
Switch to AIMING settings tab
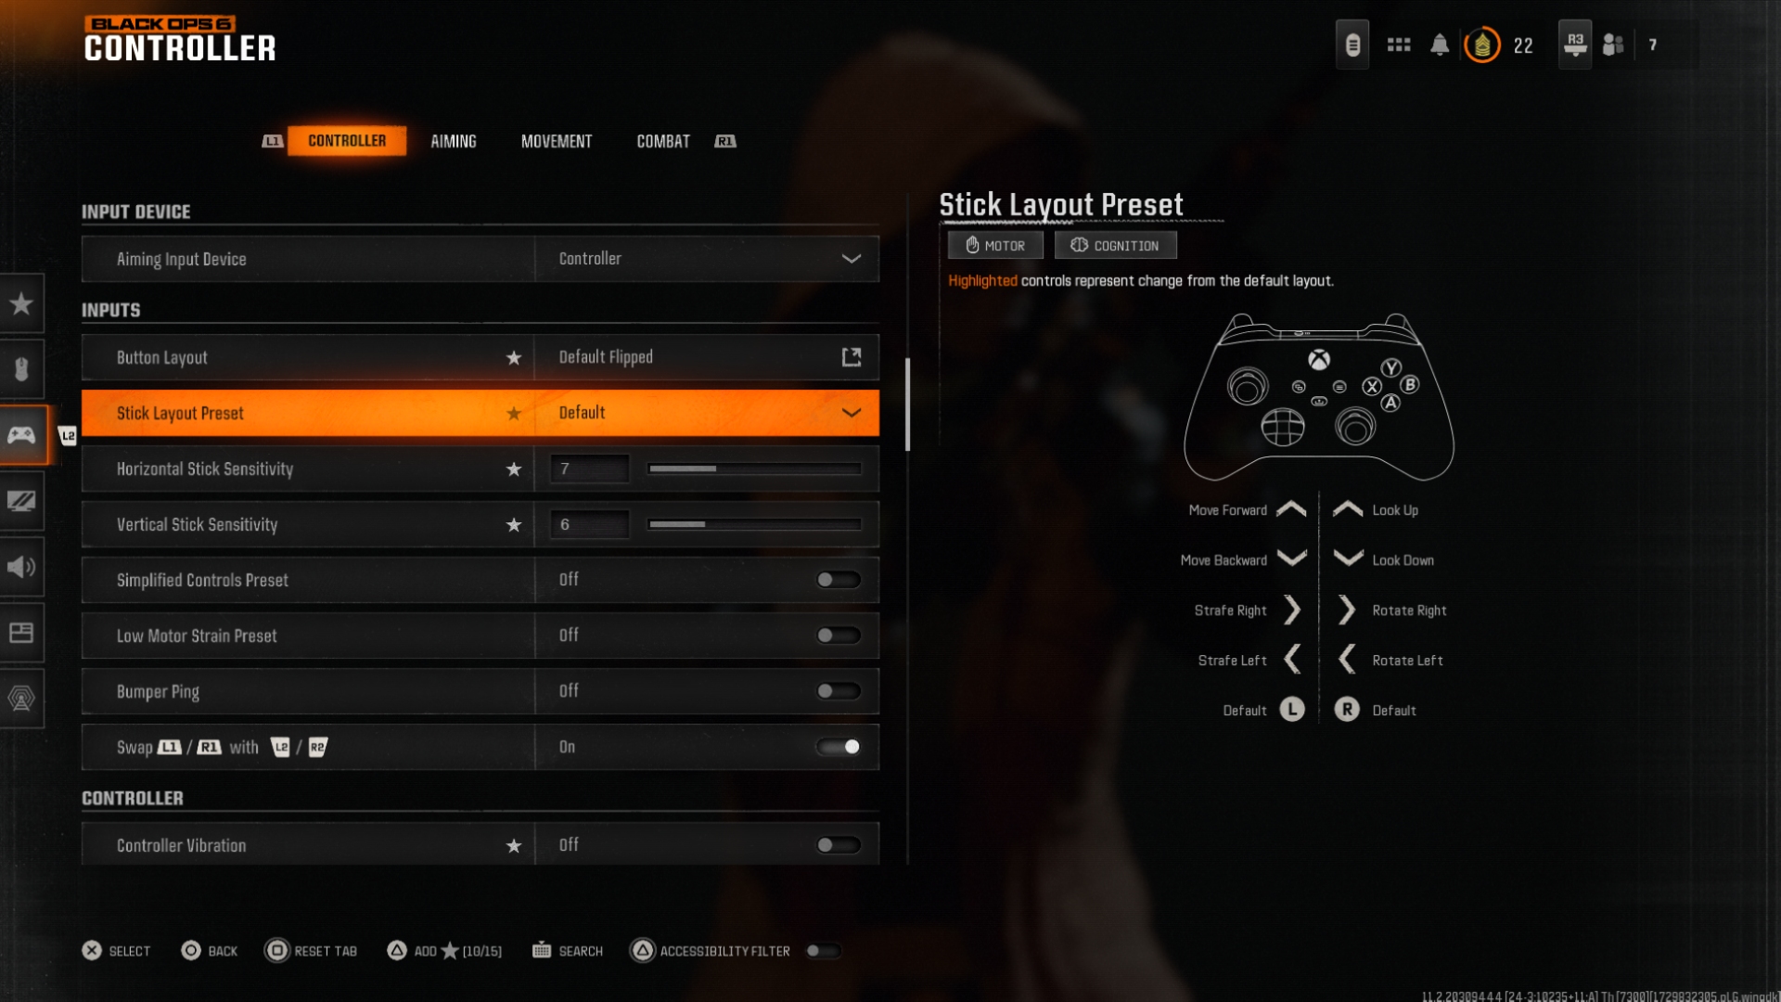[x=453, y=141]
